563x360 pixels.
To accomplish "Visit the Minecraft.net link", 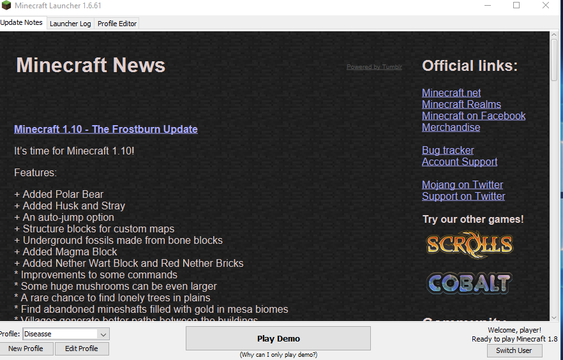I will click(451, 93).
